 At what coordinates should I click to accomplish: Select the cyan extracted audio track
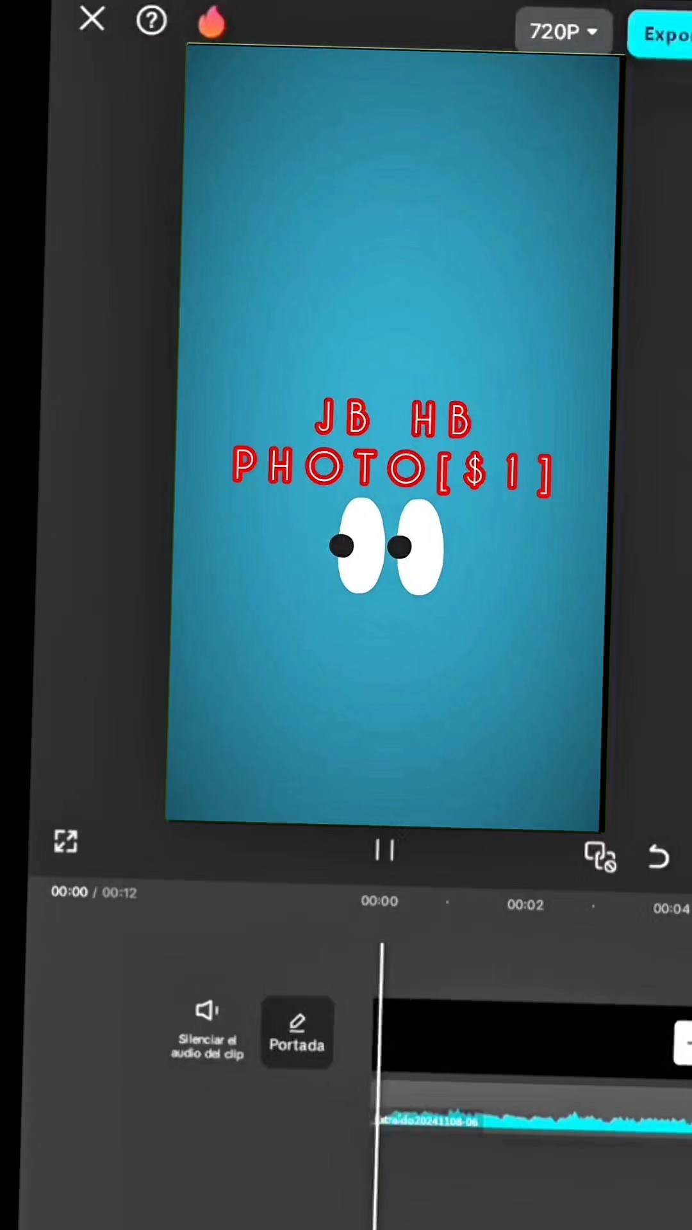coord(532,1121)
